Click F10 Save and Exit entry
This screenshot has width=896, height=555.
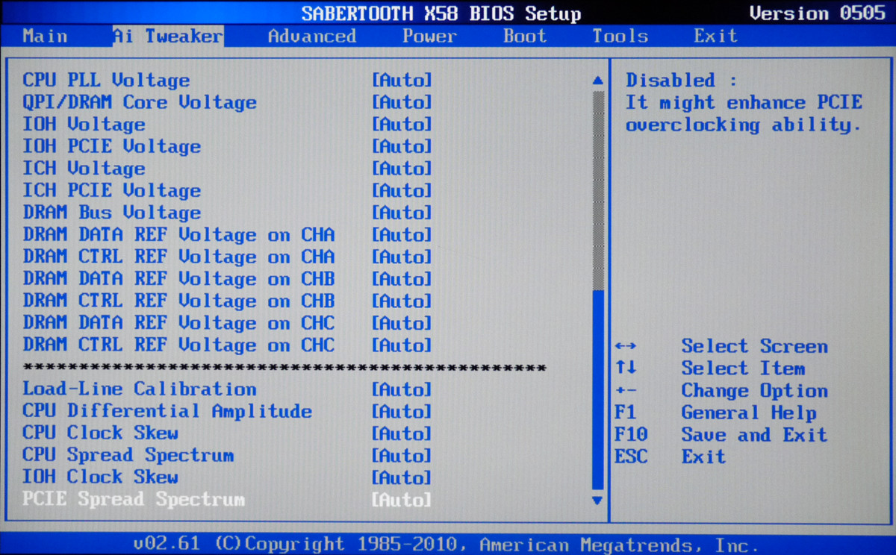point(721,435)
